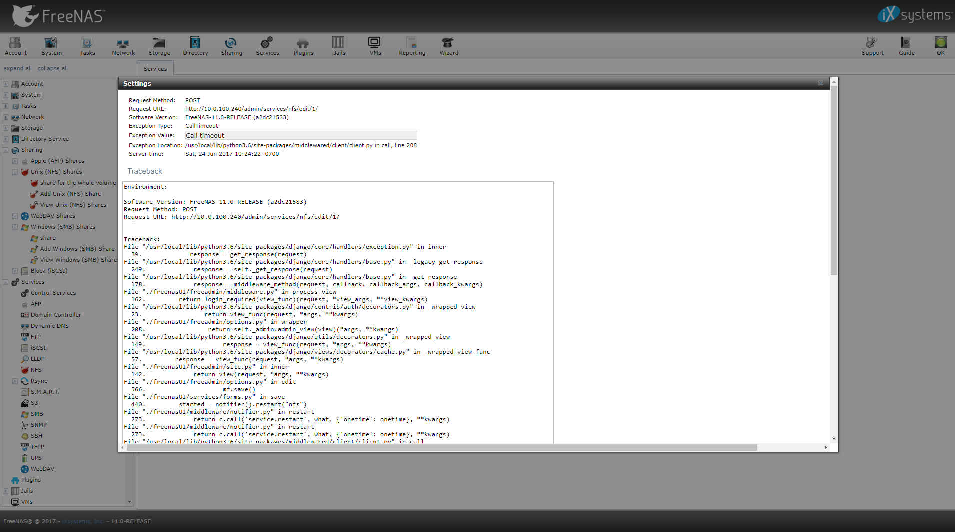Open the Directory toolbar icon
Image resolution: width=955 pixels, height=532 pixels.
(195, 46)
